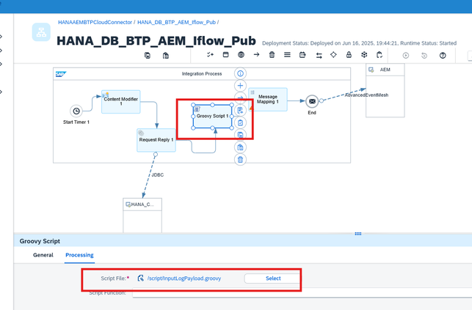The image size is (472, 310).
Task: Click the Select button for Script File
Action: [273, 278]
